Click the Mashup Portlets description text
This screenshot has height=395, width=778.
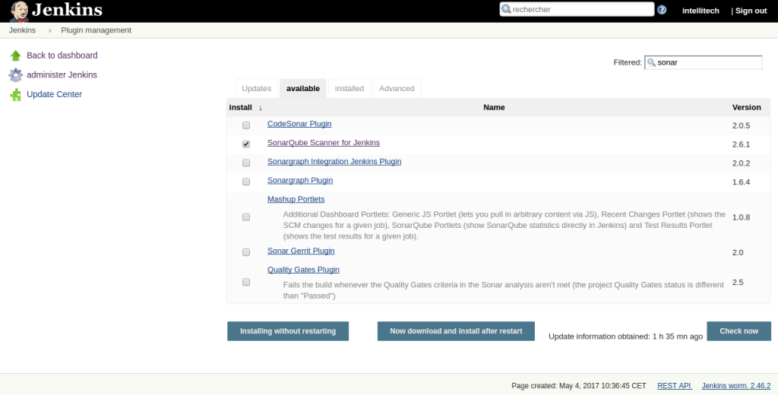[x=504, y=226]
